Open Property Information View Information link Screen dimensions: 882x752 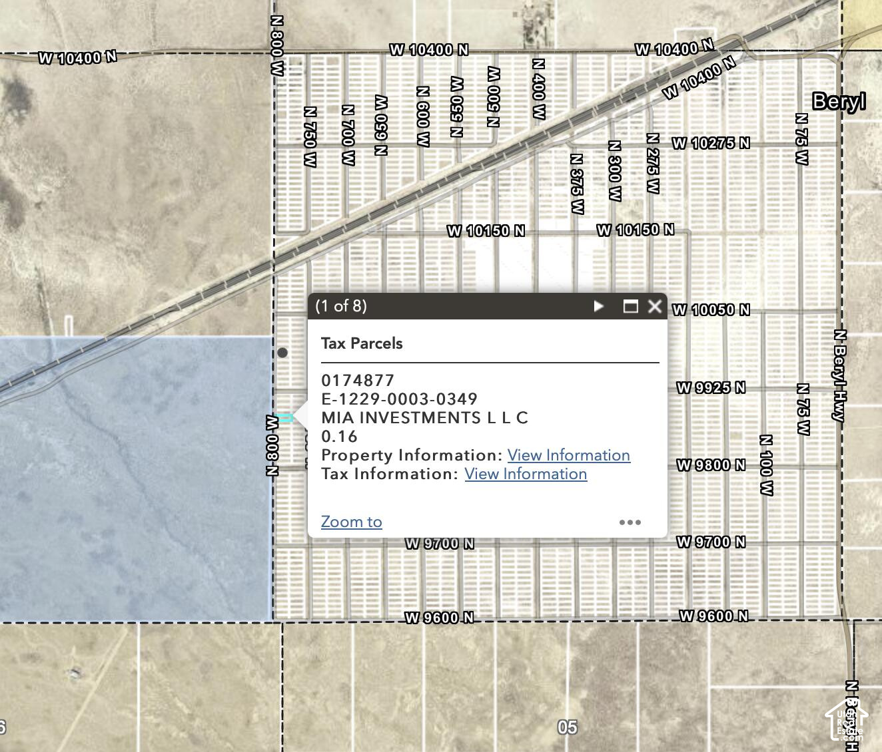click(x=569, y=455)
